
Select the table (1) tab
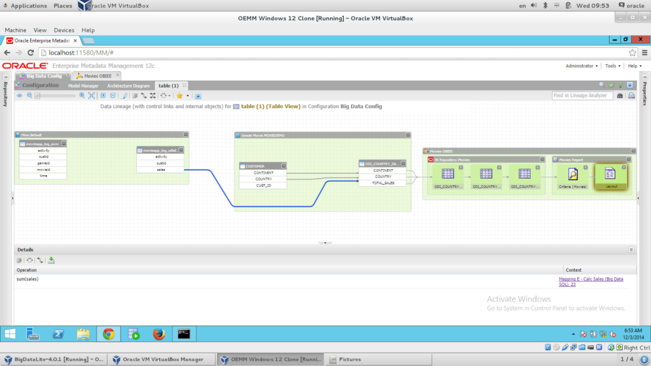click(168, 86)
